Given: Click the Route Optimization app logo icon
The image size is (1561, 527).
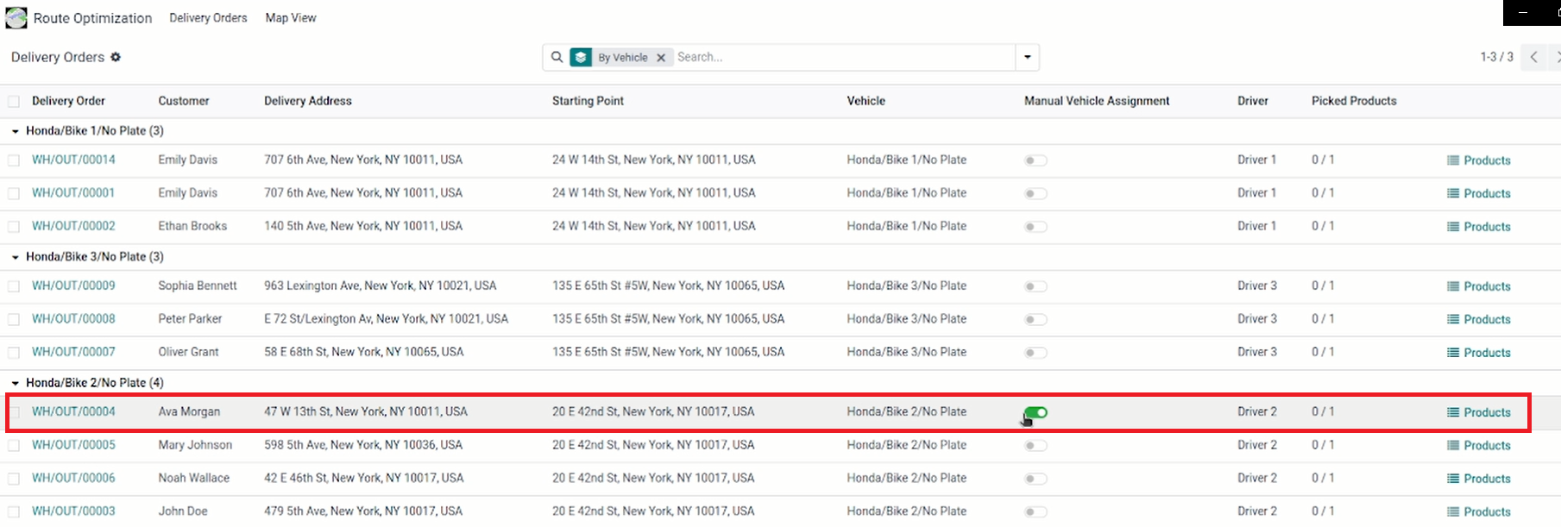Looking at the screenshot, I should click(x=16, y=18).
